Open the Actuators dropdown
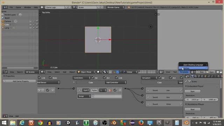The image size is (224, 126). coord(149,78)
